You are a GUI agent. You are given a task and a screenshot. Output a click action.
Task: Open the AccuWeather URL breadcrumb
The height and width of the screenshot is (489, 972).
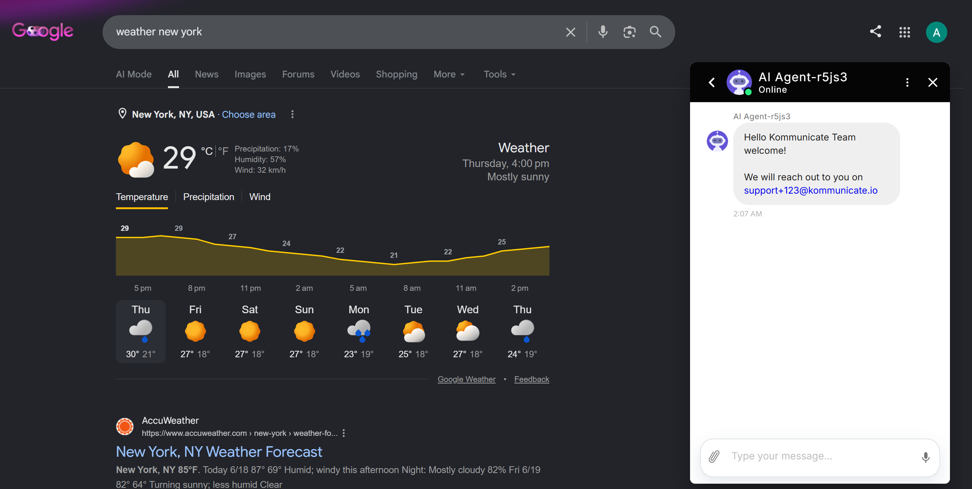239,433
